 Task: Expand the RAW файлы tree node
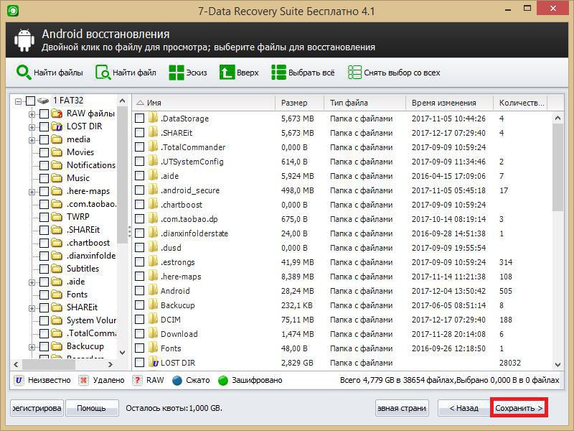32,114
